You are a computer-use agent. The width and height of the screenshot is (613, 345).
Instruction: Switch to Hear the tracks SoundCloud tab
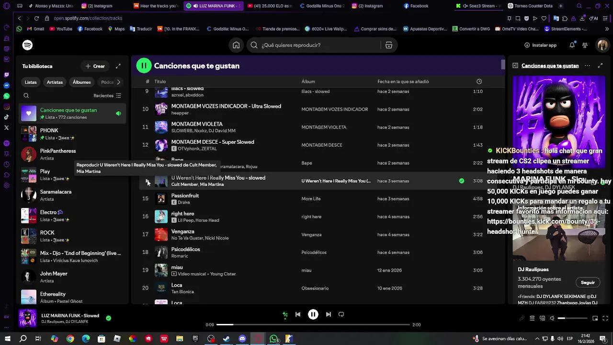coord(156,6)
